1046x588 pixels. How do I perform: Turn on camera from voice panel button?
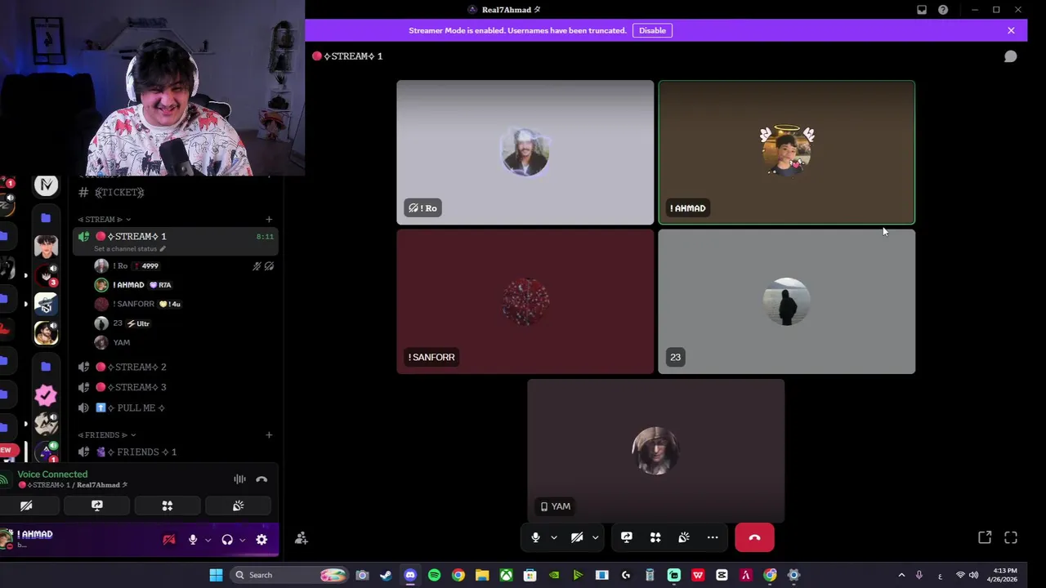click(26, 506)
